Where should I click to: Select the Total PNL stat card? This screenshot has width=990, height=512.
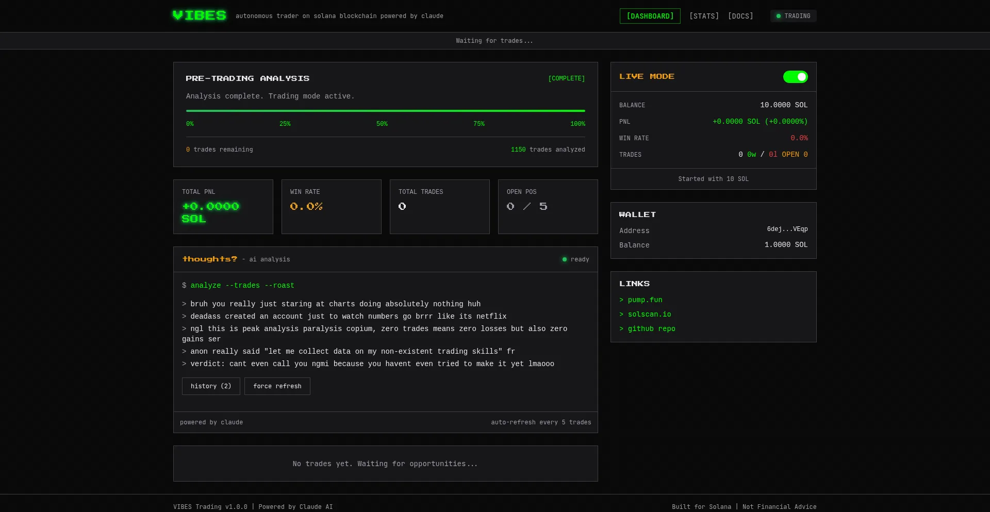223,207
